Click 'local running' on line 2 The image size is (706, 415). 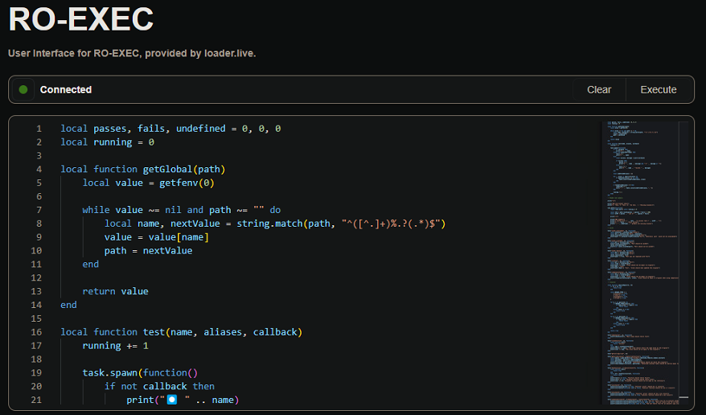(96, 142)
